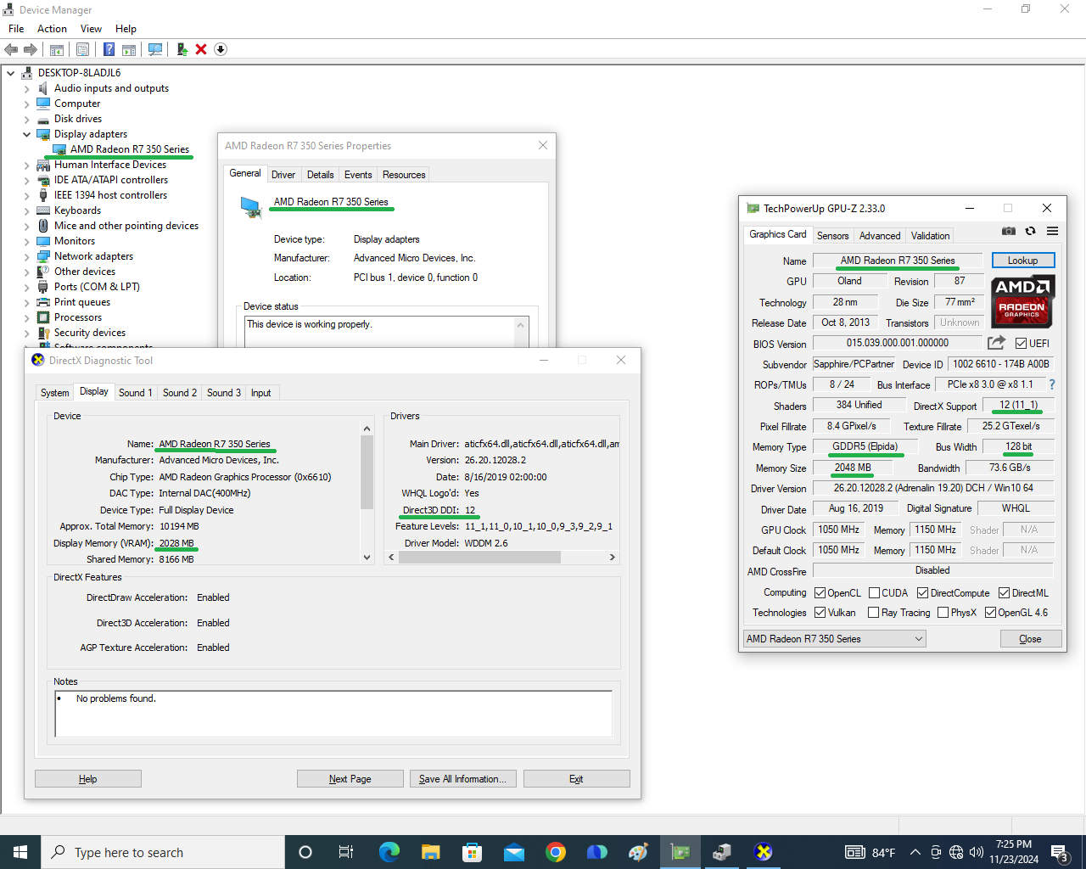Click the blue help icon in toolbar
This screenshot has width=1086, height=869.
(109, 49)
